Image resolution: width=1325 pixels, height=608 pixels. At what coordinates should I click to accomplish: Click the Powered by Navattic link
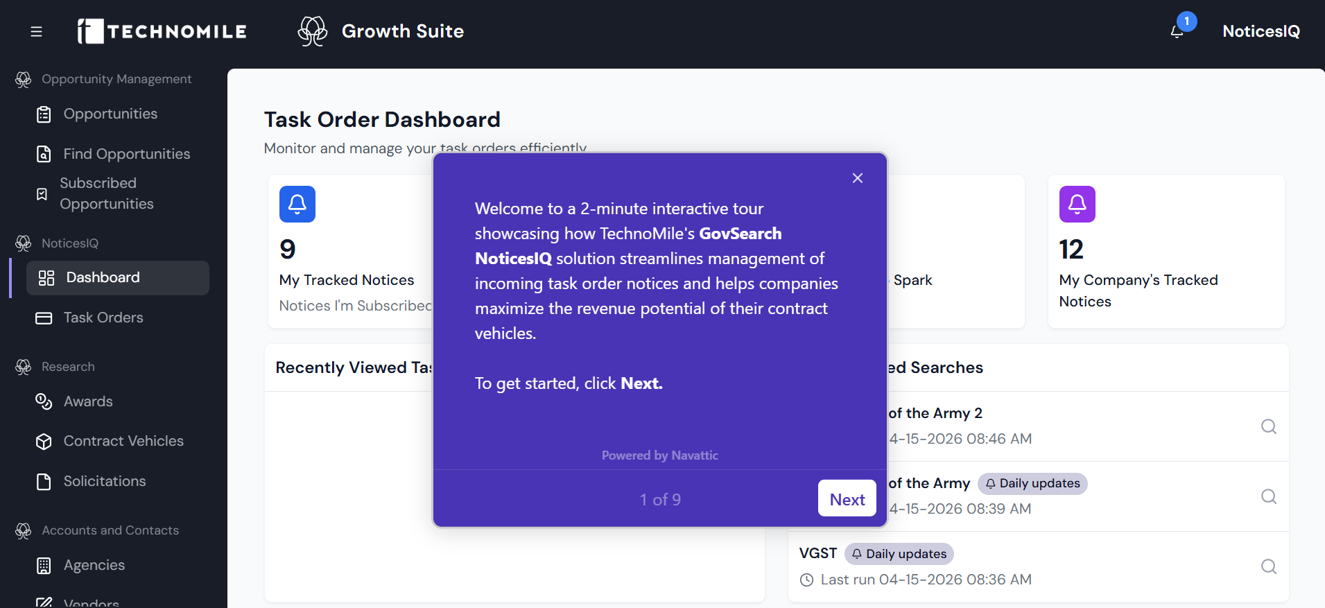click(x=660, y=455)
